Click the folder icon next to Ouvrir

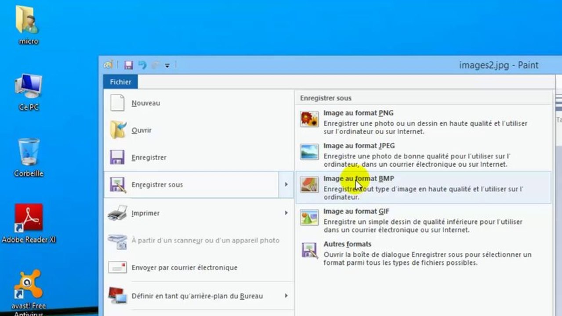pos(118,130)
